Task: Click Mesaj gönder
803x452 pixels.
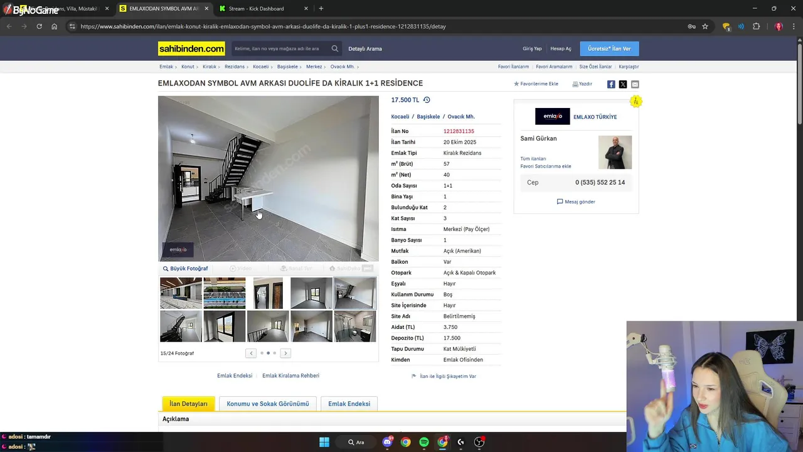Action: click(576, 202)
